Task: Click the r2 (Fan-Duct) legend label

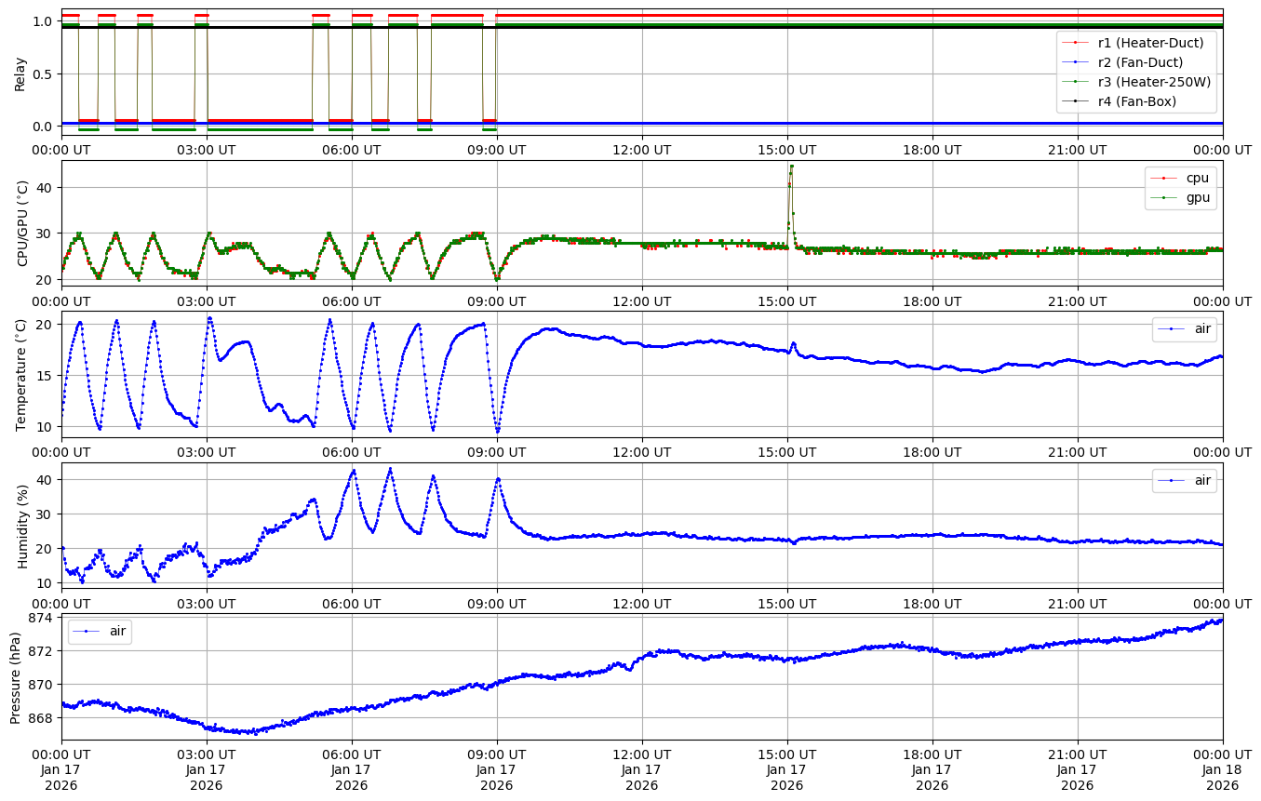Action: pyautogui.click(x=1140, y=62)
